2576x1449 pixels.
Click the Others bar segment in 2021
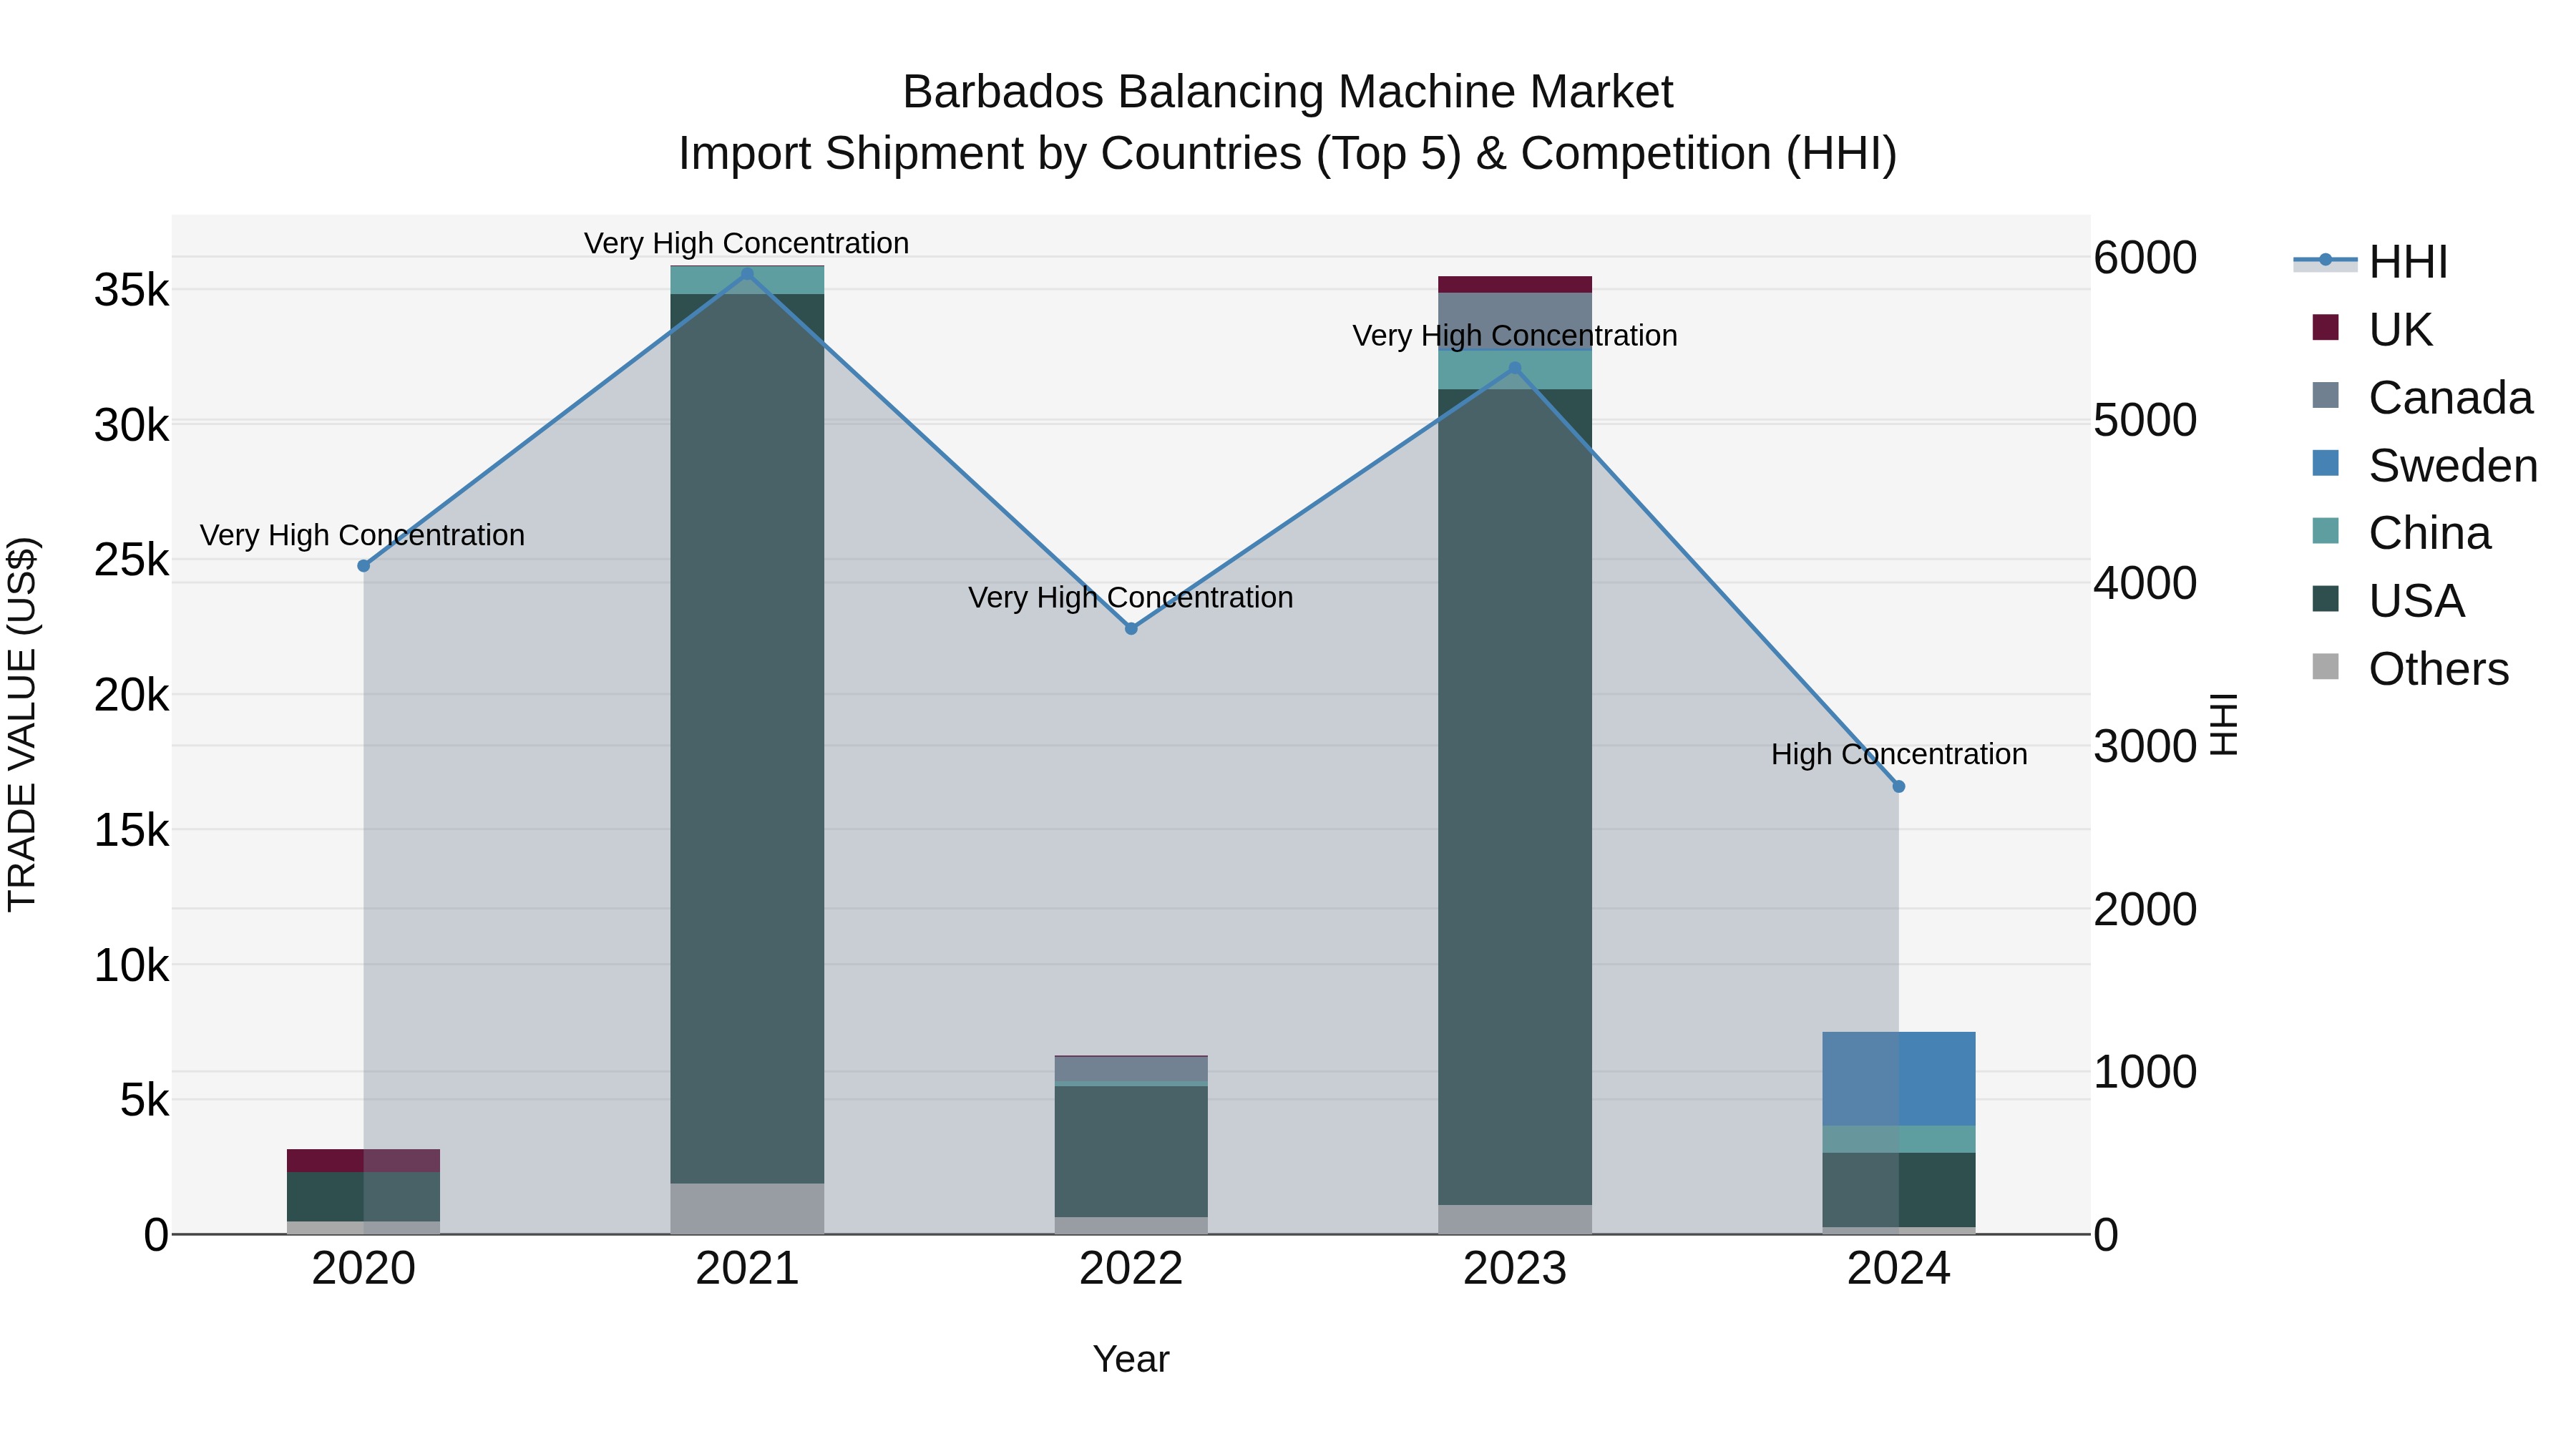(x=747, y=1209)
